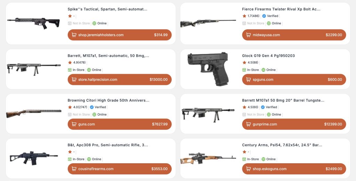Select the Glock G19 pistol thumbnail image

click(208, 69)
